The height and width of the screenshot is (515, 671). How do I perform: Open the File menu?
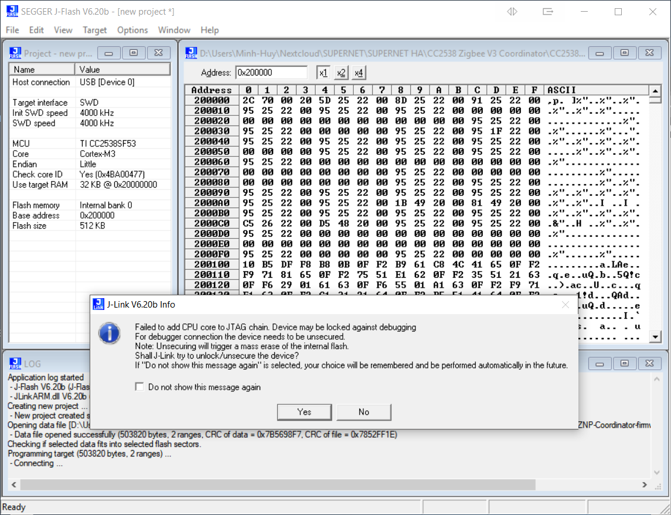click(x=12, y=30)
